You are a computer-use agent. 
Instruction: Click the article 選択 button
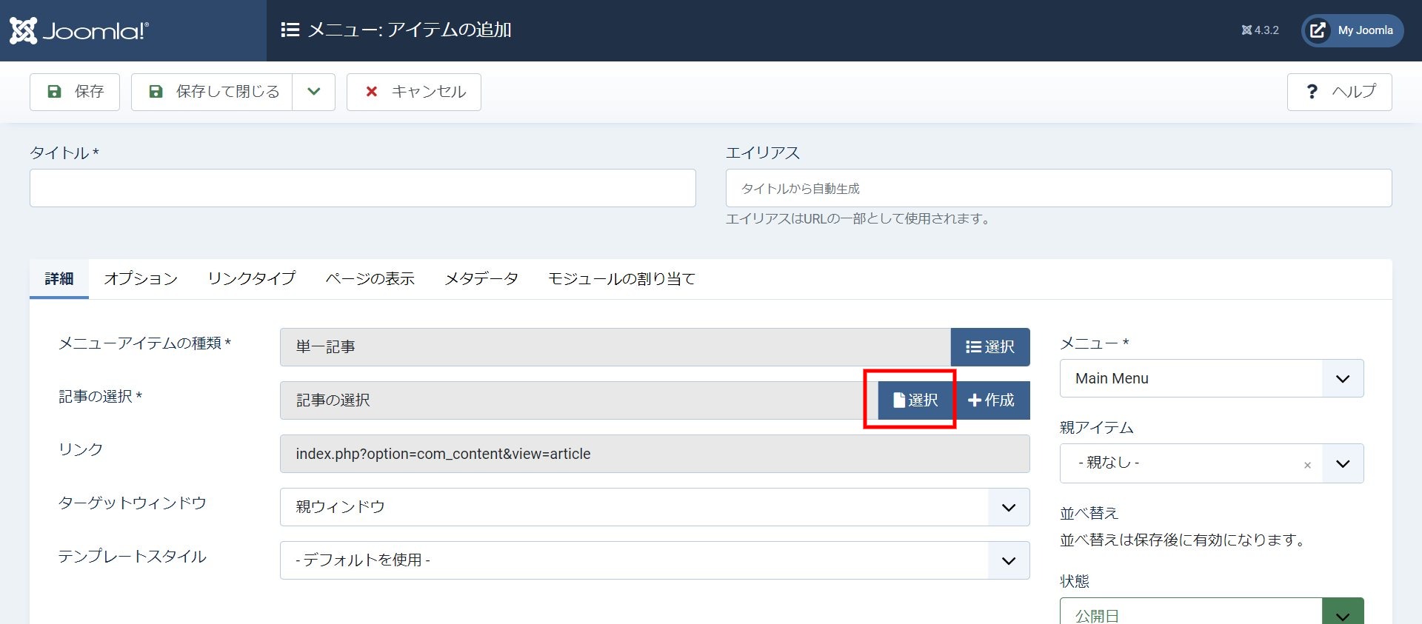click(915, 400)
